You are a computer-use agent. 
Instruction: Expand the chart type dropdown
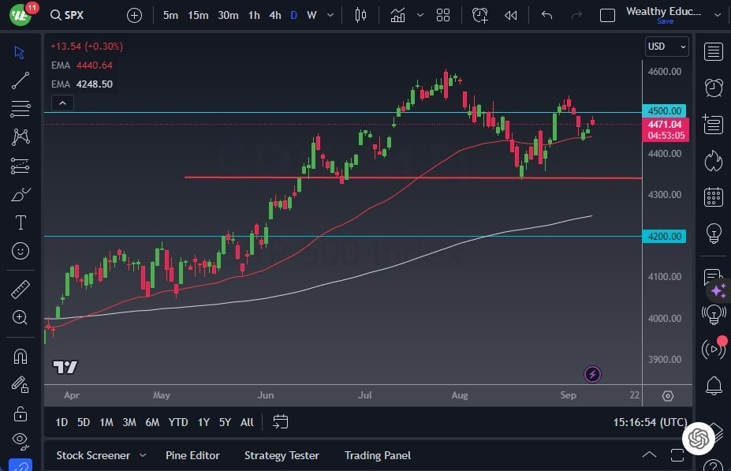[420, 14]
